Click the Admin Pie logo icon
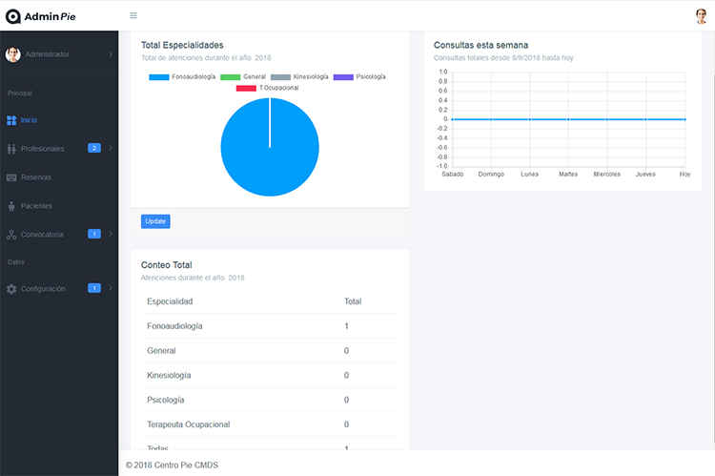 (13, 15)
